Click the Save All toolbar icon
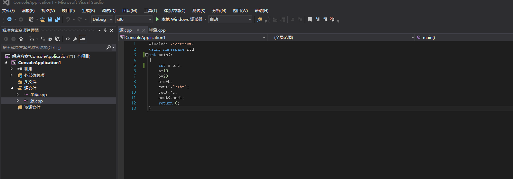This screenshot has height=179, width=513. tap(58, 19)
